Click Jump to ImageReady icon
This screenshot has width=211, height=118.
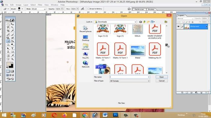click(10, 79)
